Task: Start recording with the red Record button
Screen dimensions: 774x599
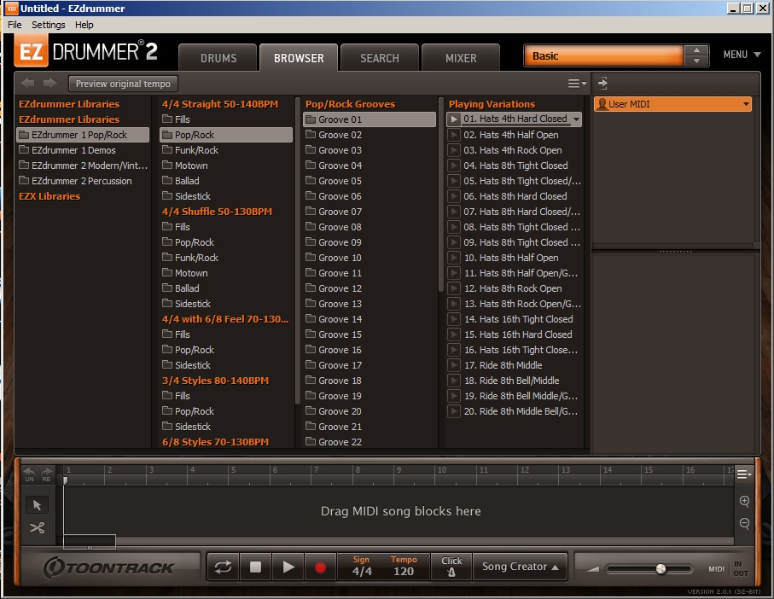Action: (x=320, y=567)
